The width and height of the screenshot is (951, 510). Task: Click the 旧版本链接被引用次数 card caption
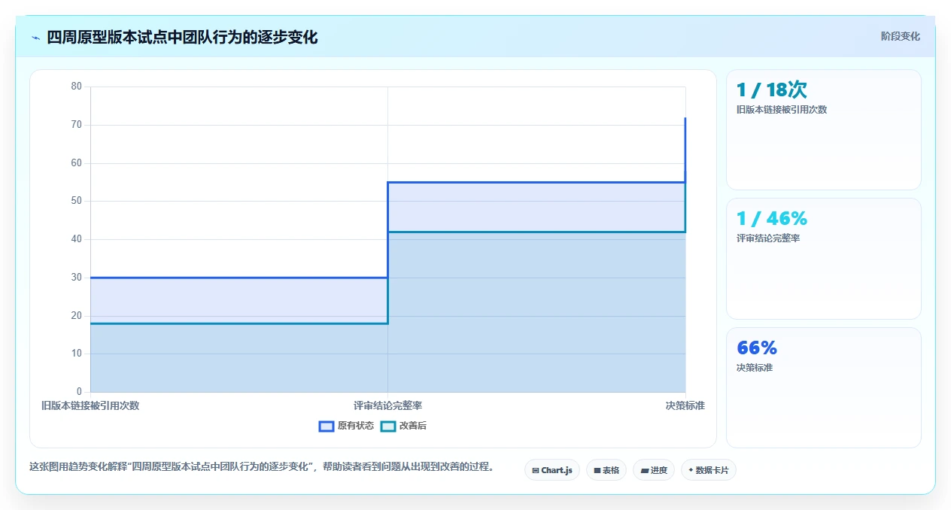click(782, 110)
